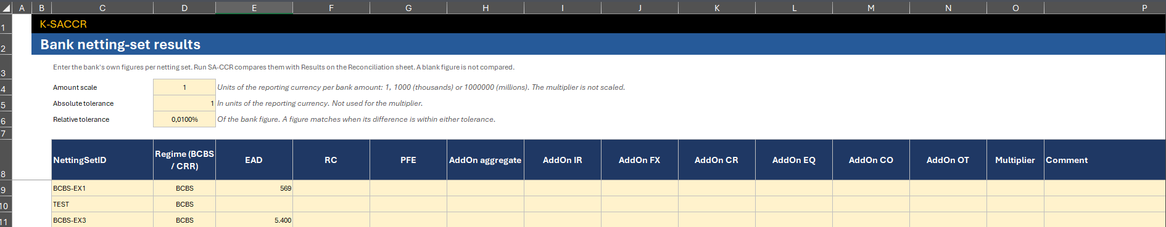1166x227 pixels.
Task: Click the Amount scale input cell
Action: point(184,87)
